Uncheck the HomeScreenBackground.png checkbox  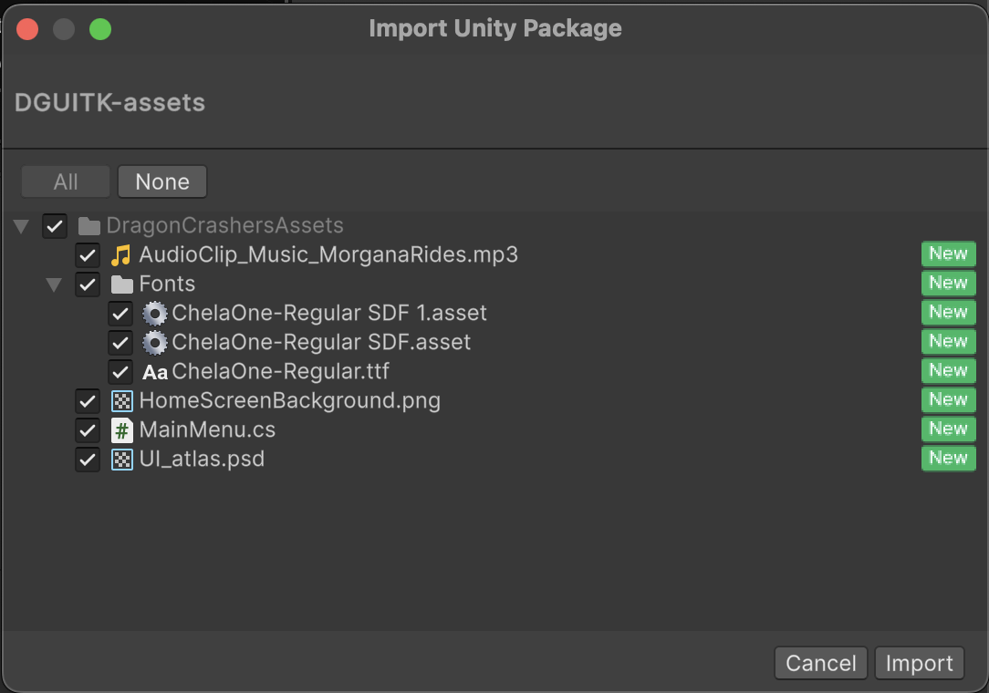click(x=88, y=401)
